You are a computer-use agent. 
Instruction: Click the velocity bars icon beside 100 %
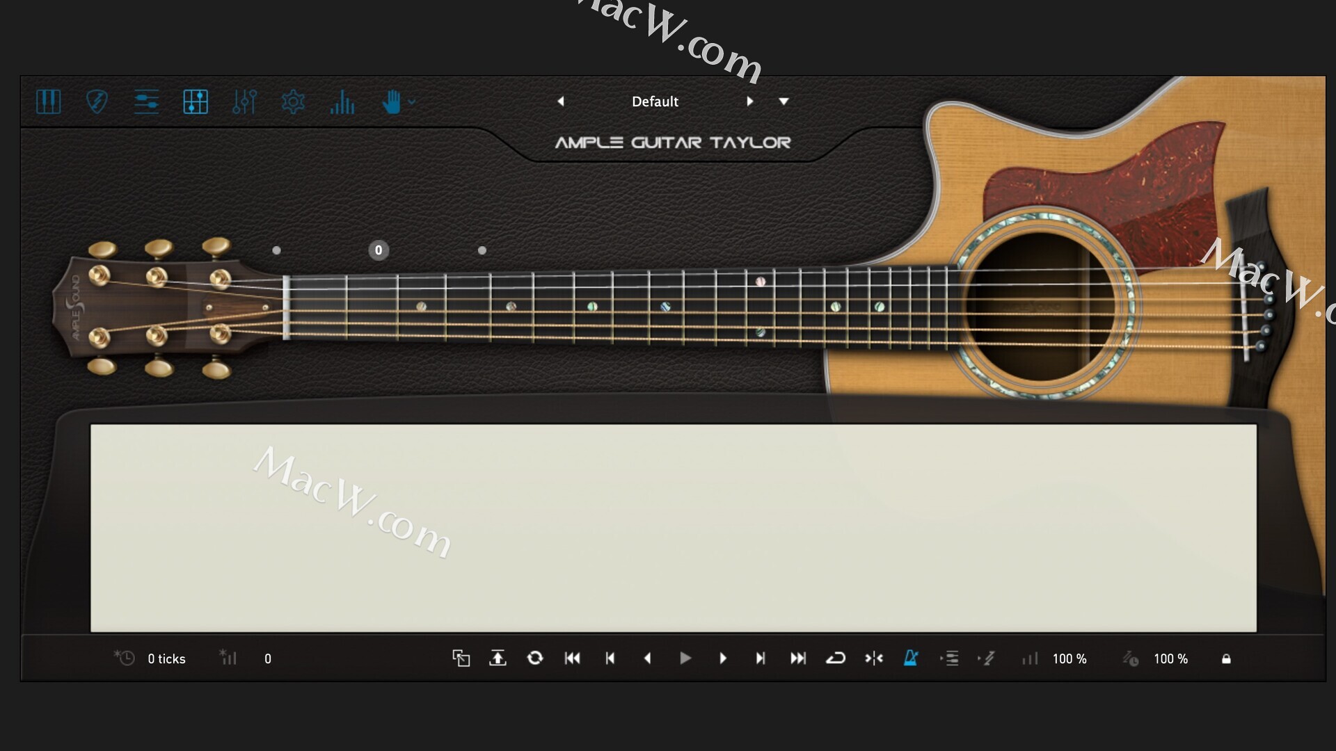(x=1030, y=658)
